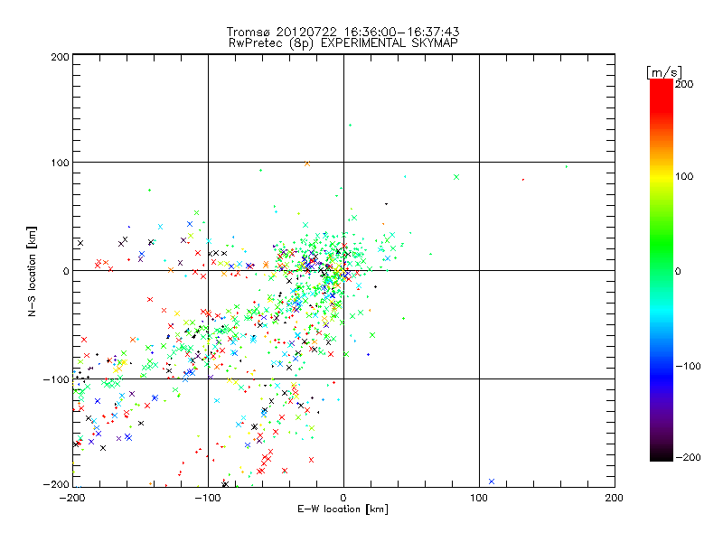
Task: Click the x-axis tick label '-100'
Action: pyautogui.click(x=208, y=498)
